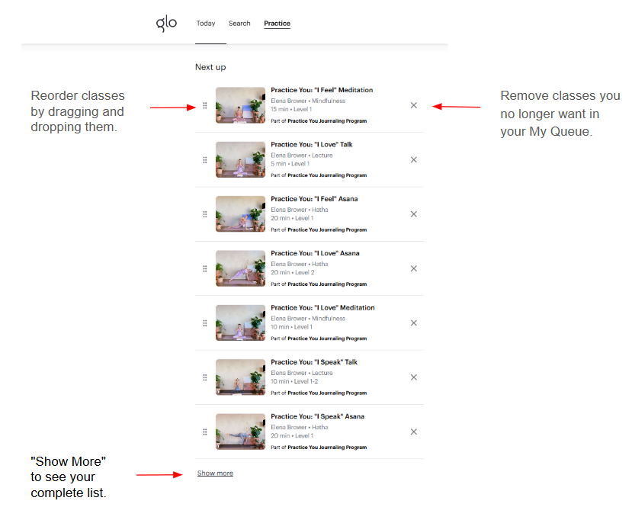Remove "I Speak" Asana class from queue
This screenshot has height=520, width=632.
(x=413, y=432)
